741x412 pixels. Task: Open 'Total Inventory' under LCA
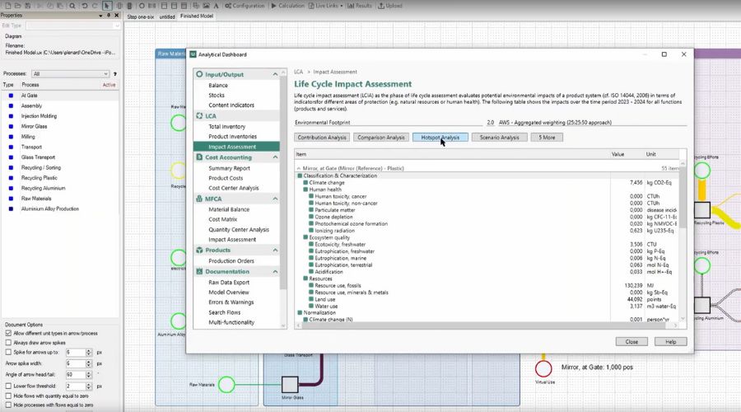(x=227, y=127)
